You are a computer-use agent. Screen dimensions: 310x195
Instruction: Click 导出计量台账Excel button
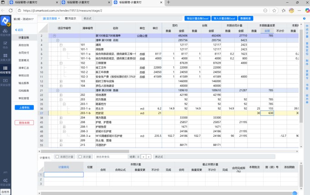pos(202,18)
